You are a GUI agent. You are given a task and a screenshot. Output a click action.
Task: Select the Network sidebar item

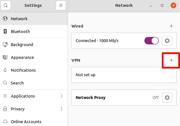pos(19,19)
